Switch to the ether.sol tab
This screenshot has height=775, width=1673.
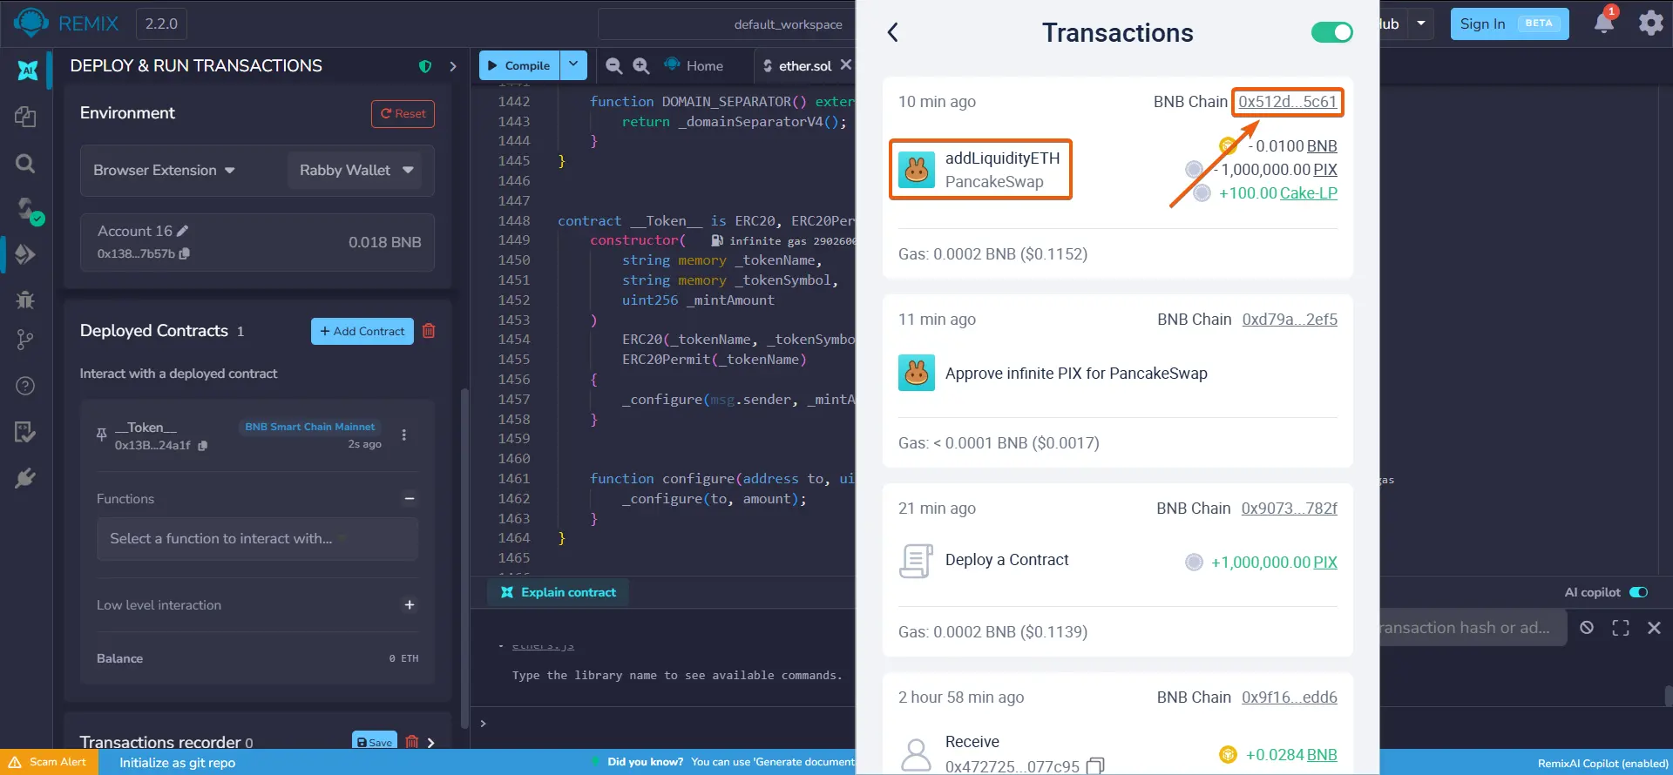804,65
